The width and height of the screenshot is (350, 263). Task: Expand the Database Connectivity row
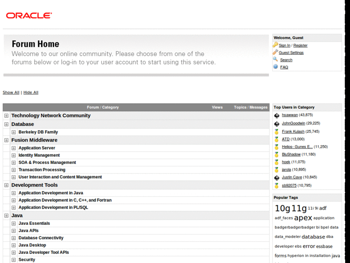pyautogui.click(x=14, y=238)
